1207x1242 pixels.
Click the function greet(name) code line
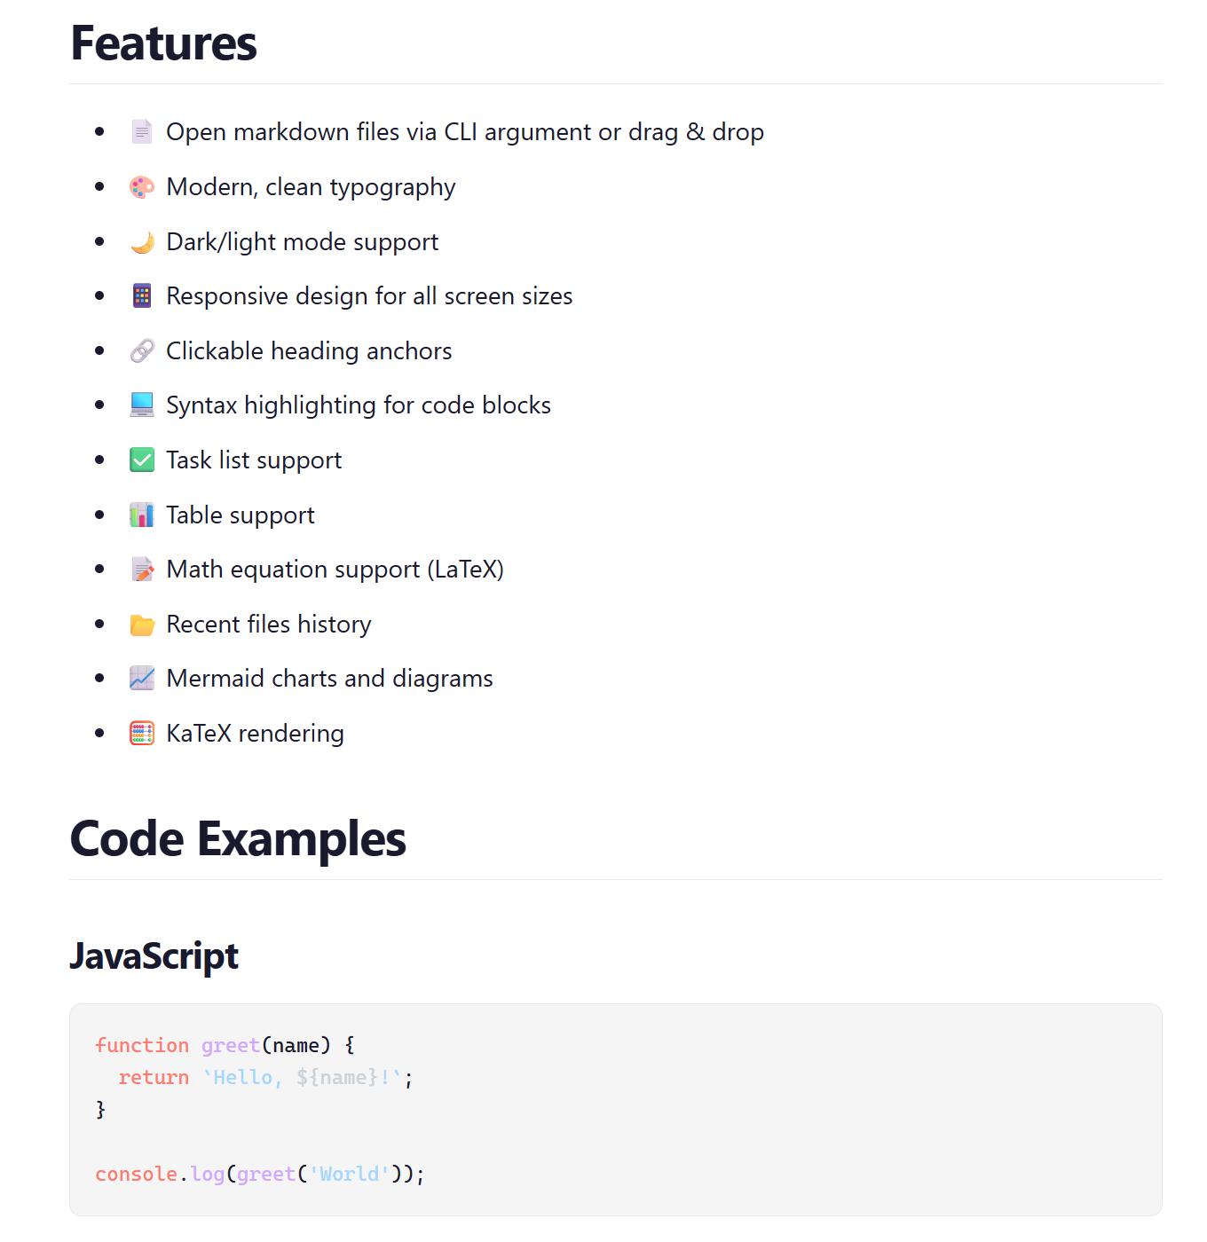(x=225, y=1046)
